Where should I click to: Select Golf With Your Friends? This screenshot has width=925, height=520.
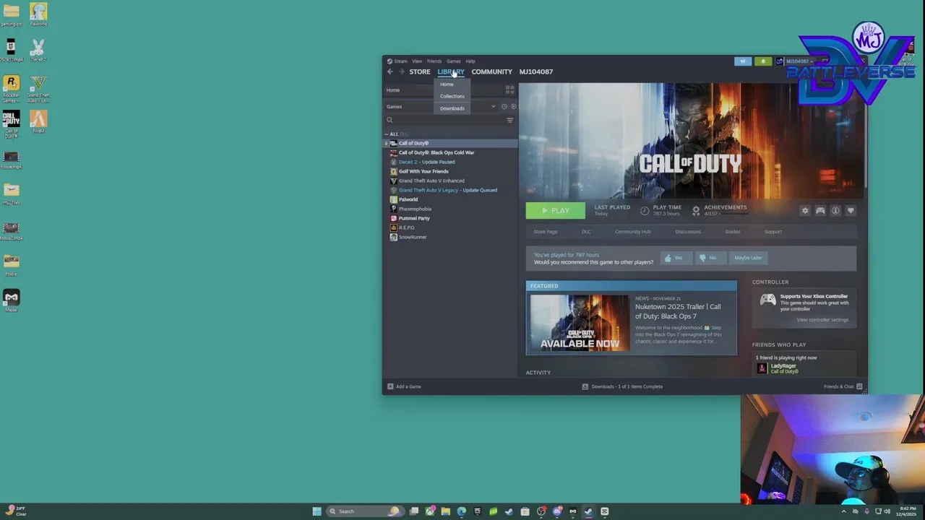pos(423,171)
